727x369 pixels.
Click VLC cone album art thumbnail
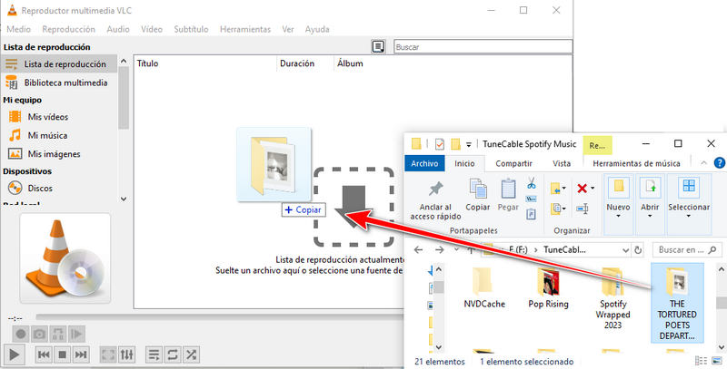click(x=65, y=258)
